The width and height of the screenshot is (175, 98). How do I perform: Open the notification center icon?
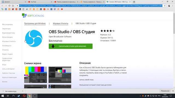point(171,96)
